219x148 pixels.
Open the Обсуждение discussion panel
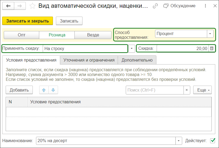point(179,6)
